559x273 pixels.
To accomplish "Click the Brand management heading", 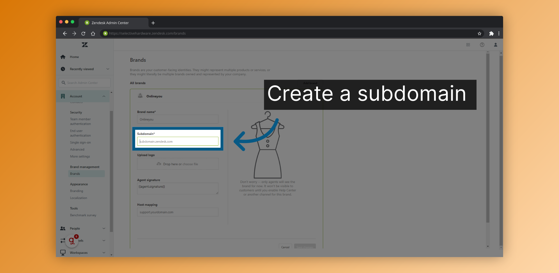I will [85, 167].
